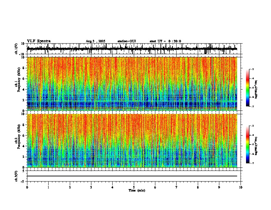Viewport: 271px width, 210px height.
Task: Click the ch.1 spectrogram color scale bar
Action: 247,88
